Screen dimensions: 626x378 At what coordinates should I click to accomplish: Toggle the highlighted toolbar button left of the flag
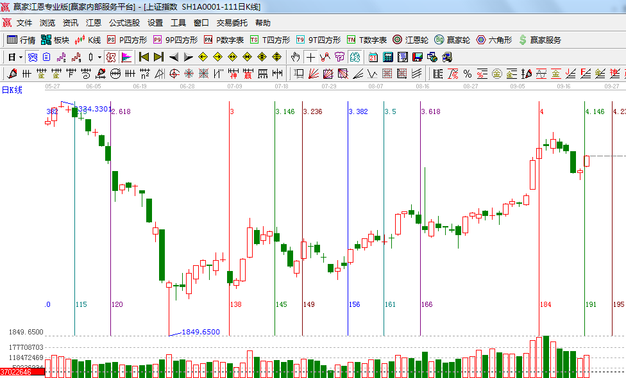tap(111, 57)
